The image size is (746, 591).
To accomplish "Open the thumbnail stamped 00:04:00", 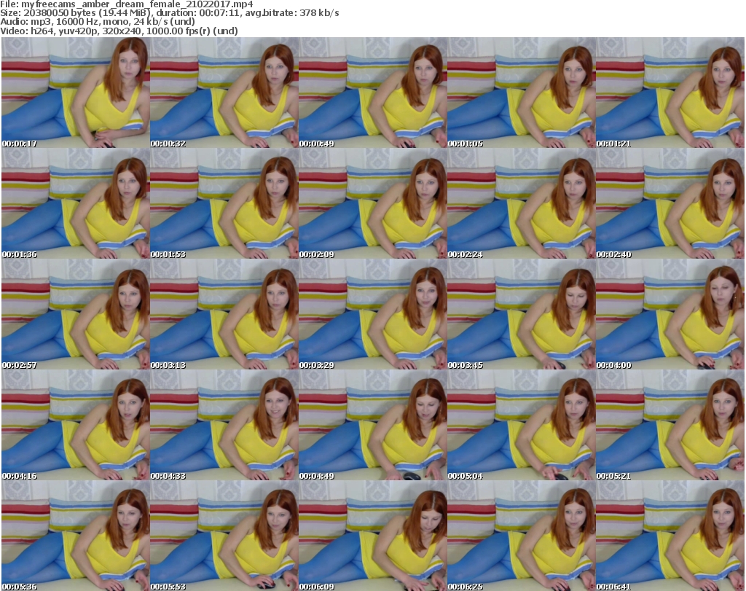I will pos(670,315).
